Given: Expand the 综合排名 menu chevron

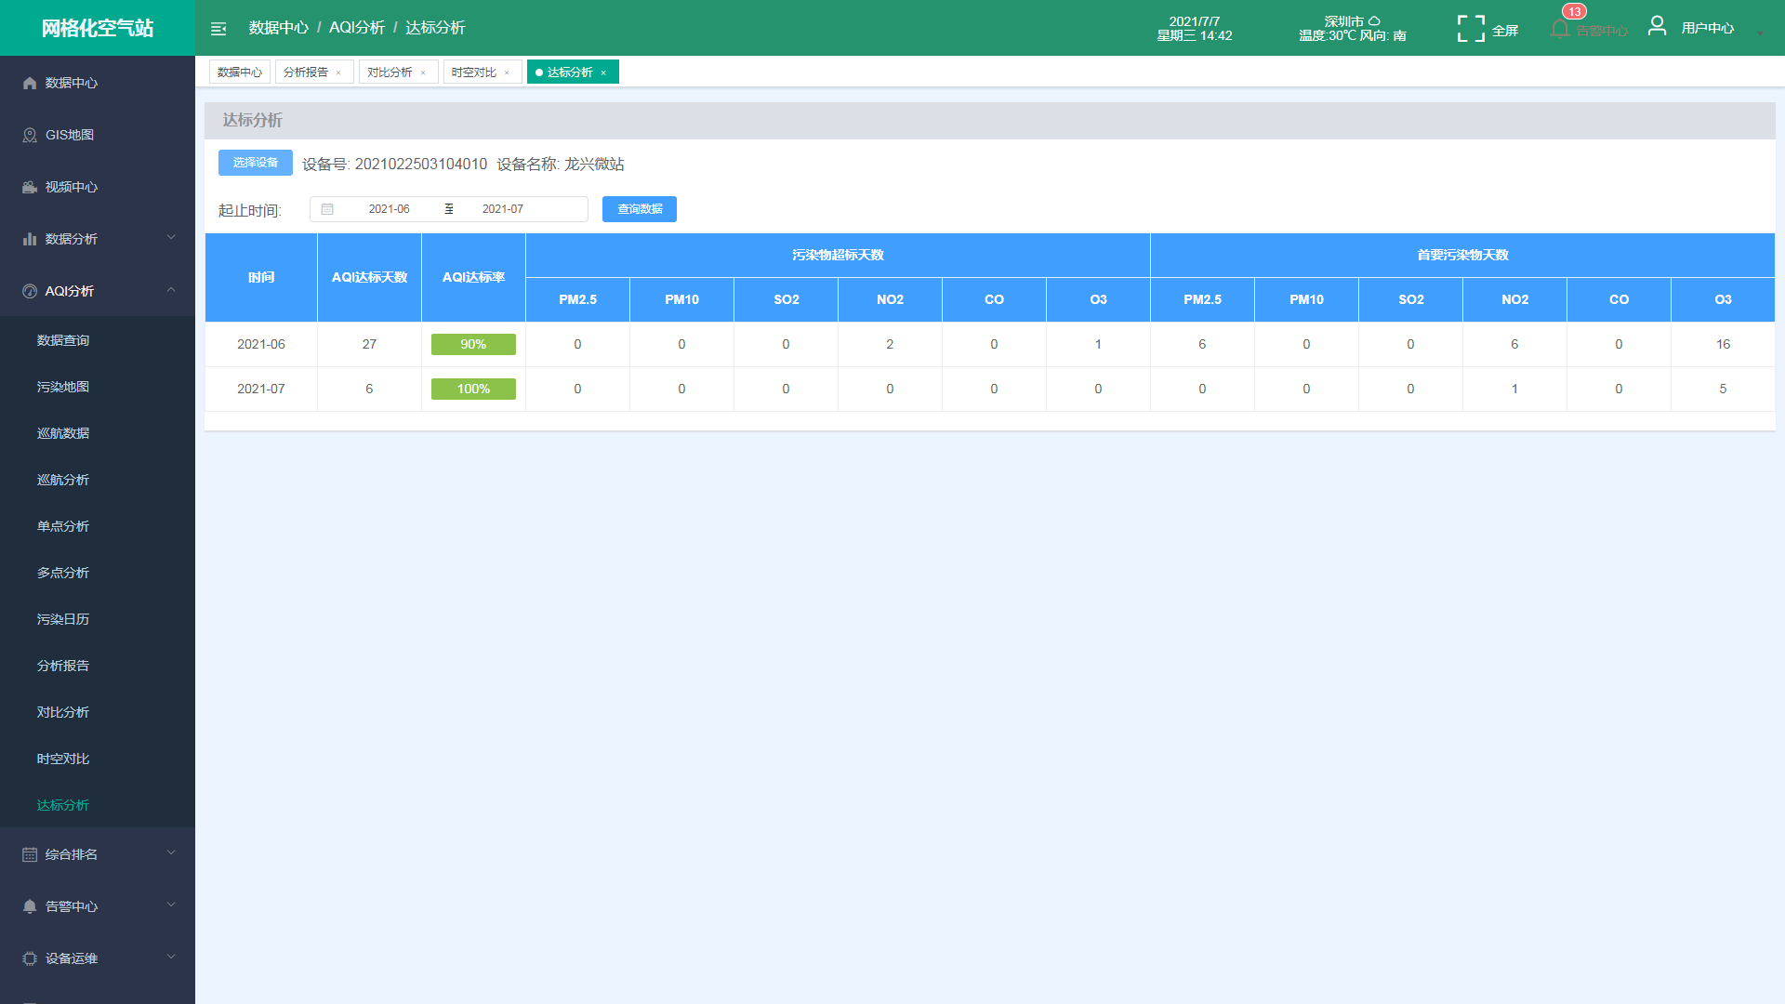Looking at the screenshot, I should coord(171,852).
